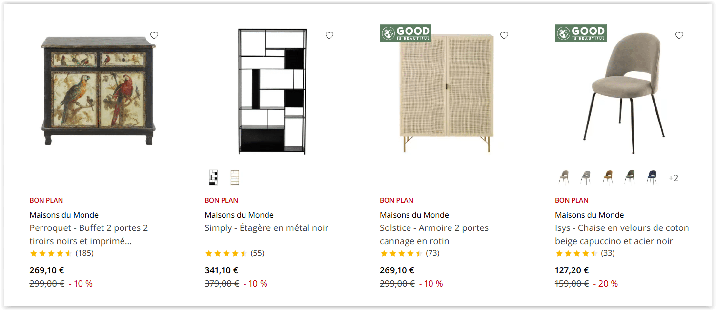Viewport: 716px width, 310px height.
Task: Open Perroquet buffet product image
Action: 99,90
